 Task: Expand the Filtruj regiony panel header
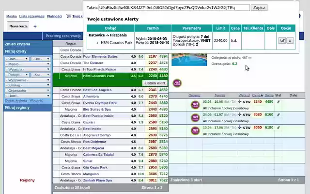point(28,108)
